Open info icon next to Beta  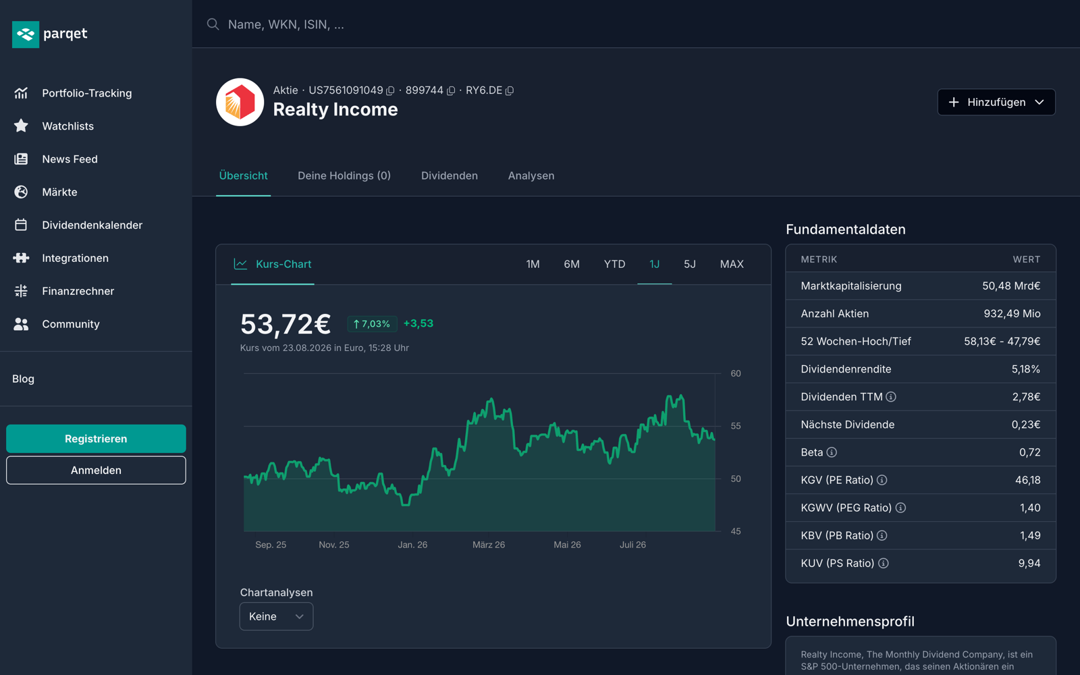[832, 452]
